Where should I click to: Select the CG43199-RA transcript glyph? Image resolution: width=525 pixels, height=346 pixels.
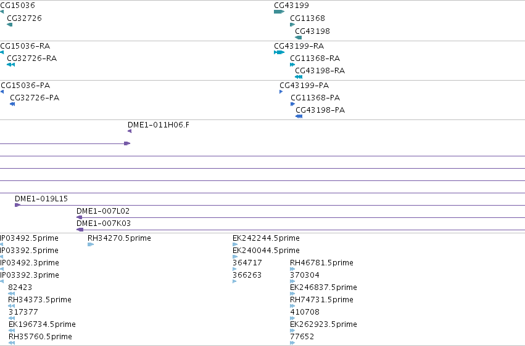pos(279,52)
